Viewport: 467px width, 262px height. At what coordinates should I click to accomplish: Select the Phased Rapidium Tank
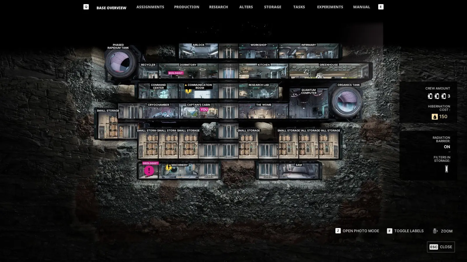[x=120, y=62]
